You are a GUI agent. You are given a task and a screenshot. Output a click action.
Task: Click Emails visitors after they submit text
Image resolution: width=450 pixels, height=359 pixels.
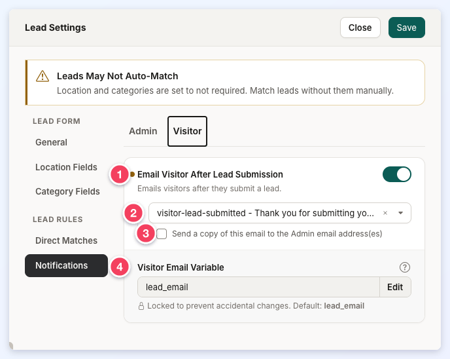coord(209,189)
